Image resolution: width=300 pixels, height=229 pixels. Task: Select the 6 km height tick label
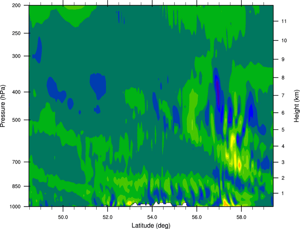282,113
